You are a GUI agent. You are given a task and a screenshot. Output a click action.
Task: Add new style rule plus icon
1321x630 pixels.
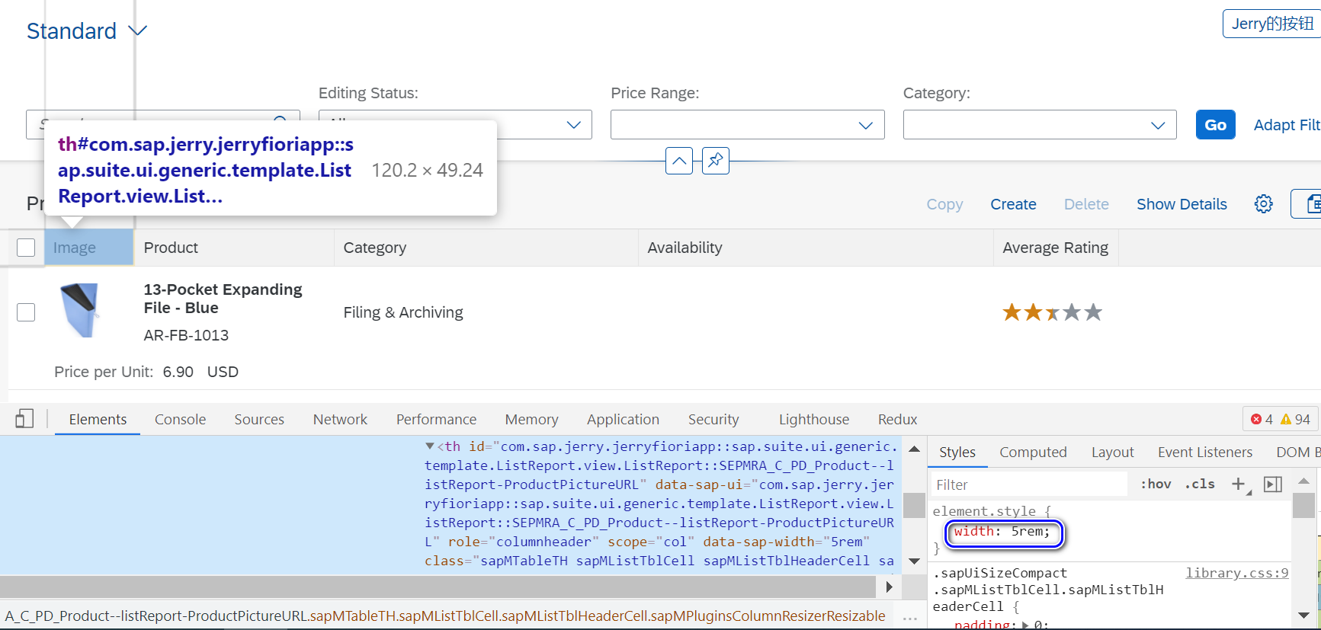pyautogui.click(x=1239, y=484)
